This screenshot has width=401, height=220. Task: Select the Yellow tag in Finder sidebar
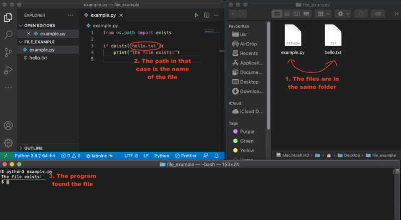[243, 151]
